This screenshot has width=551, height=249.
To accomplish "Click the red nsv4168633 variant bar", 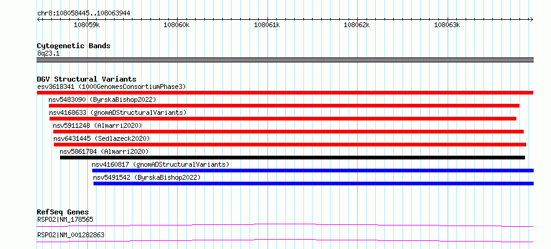I will 283,119.
